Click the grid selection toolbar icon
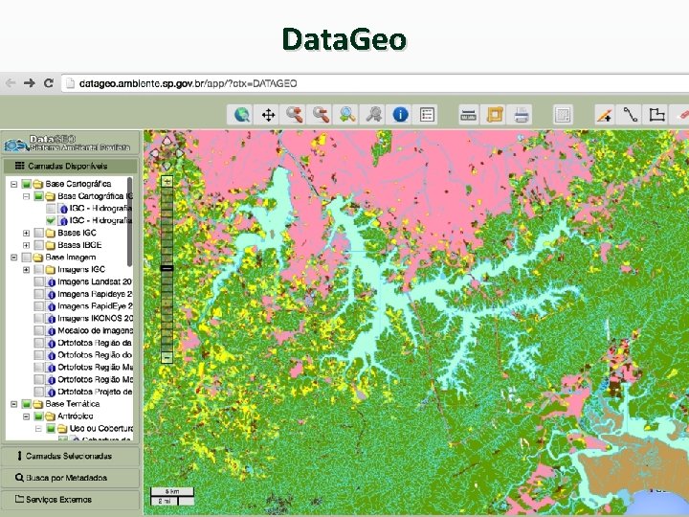Image resolution: width=689 pixels, height=517 pixels. tap(563, 115)
